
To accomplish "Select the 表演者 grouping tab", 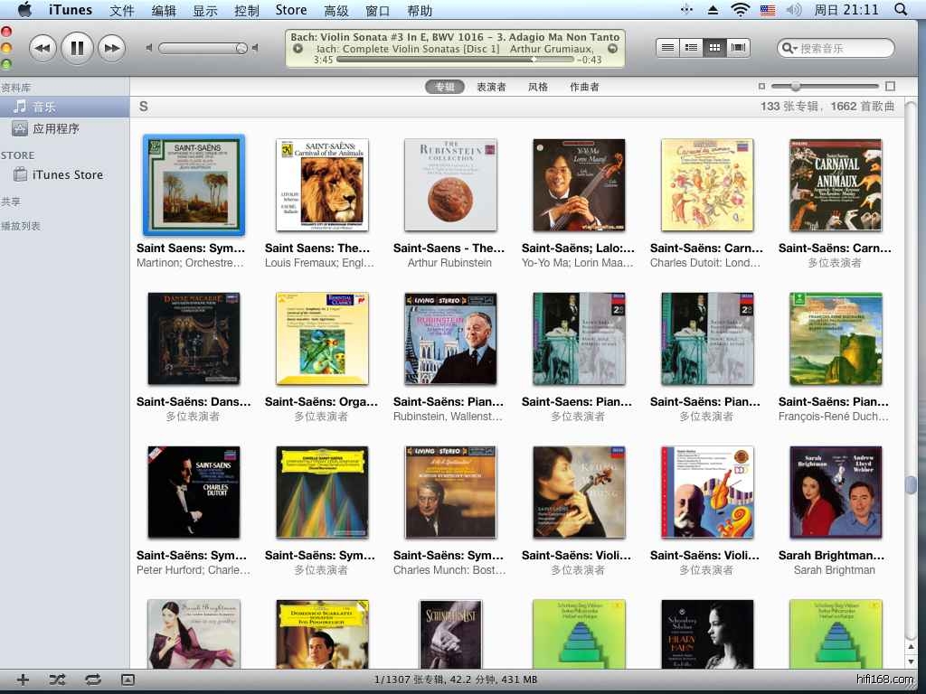I will click(491, 87).
